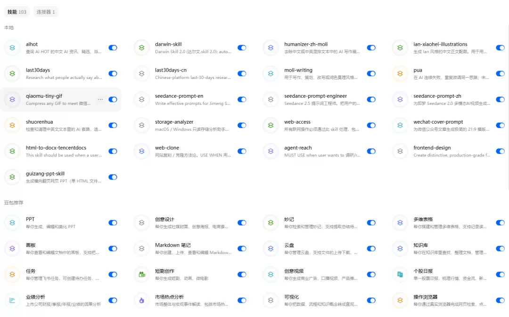The image size is (509, 317).
Task: Select the agent-reach icon
Action: tap(271, 151)
